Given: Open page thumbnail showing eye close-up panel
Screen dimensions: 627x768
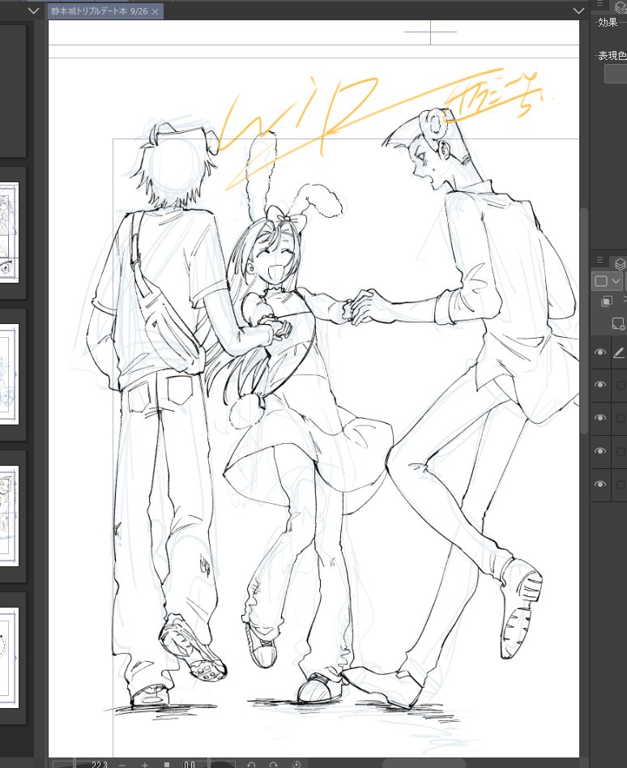Looking at the screenshot, I should 9,233.
